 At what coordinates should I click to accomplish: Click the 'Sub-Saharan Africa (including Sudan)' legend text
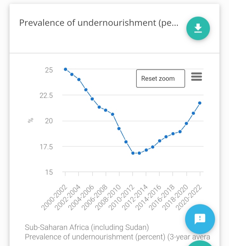coord(87,228)
